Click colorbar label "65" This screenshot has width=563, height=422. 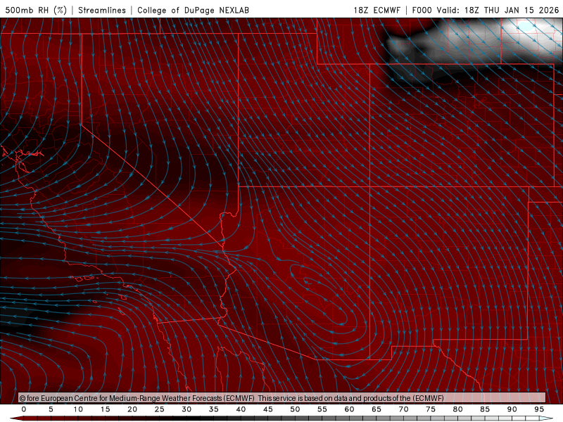click(x=377, y=409)
